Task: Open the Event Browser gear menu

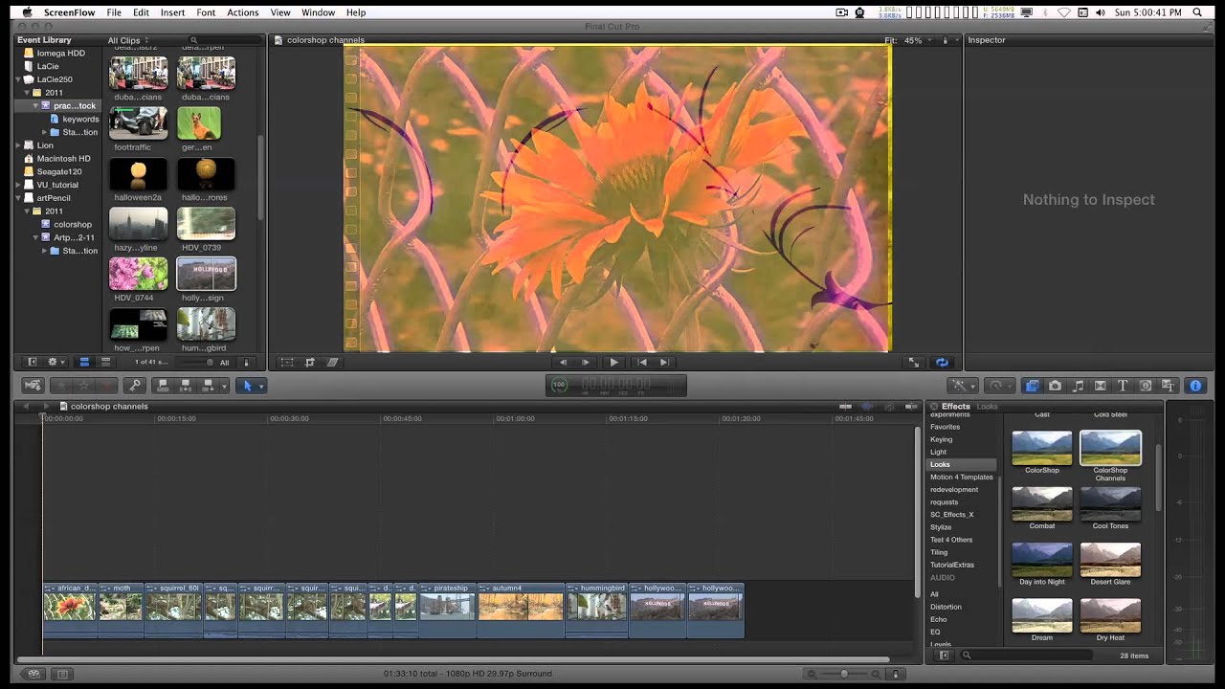Action: [x=55, y=363]
